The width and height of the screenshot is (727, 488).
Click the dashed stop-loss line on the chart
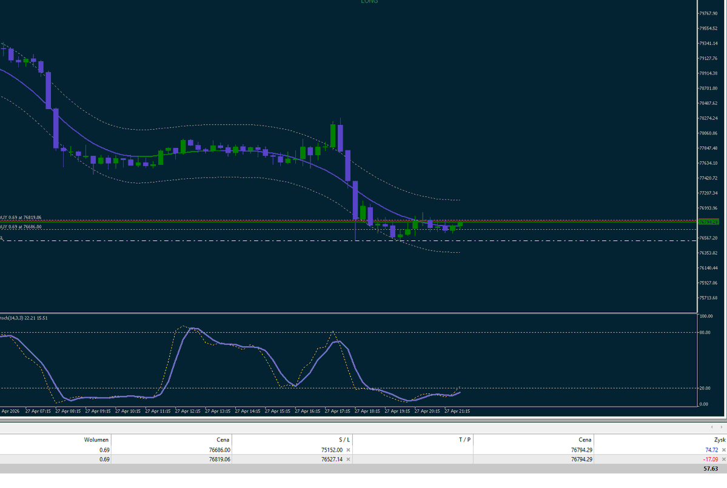tap(243, 240)
